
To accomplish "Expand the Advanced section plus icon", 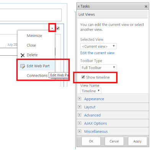I will click(80, 115).
